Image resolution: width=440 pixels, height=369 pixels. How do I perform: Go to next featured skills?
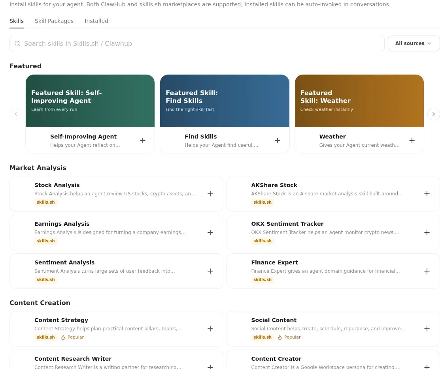[433, 114]
